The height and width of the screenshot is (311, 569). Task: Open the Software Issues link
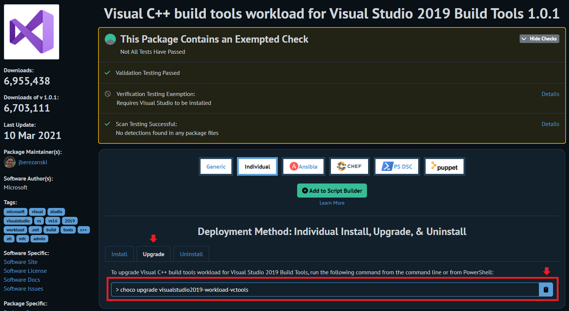23,288
